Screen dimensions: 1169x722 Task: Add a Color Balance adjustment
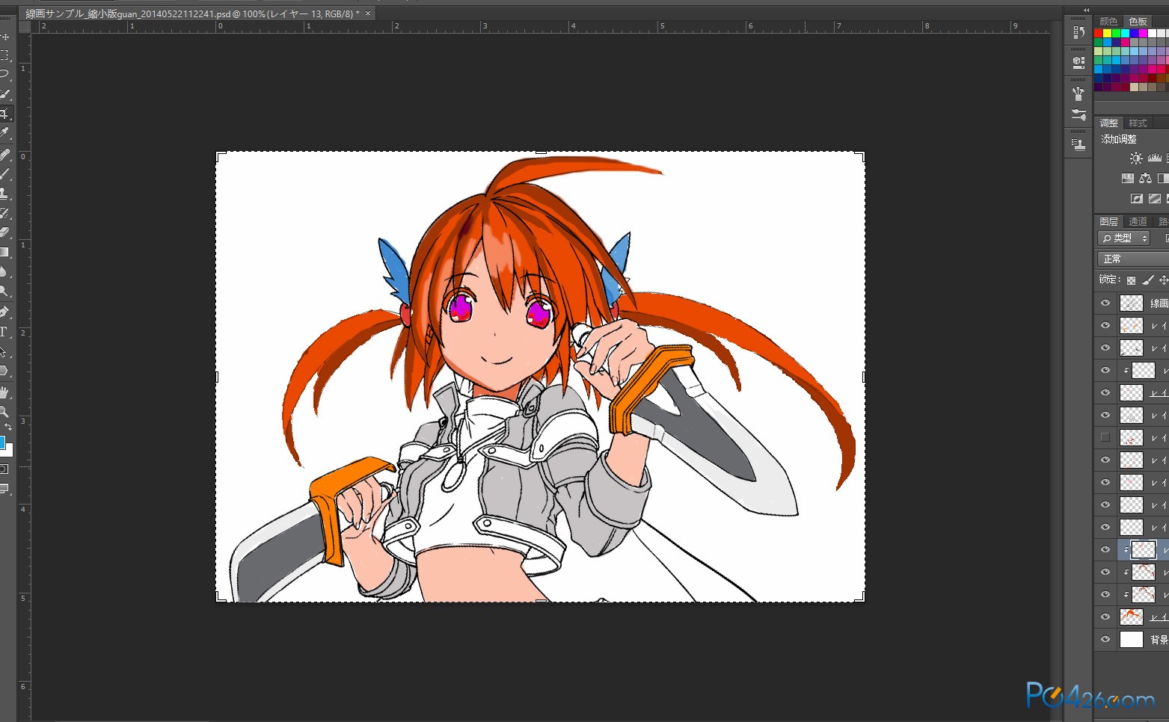coord(1145,178)
